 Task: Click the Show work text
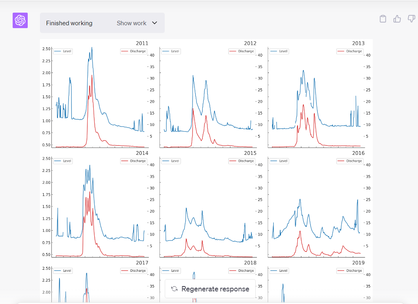tap(131, 23)
